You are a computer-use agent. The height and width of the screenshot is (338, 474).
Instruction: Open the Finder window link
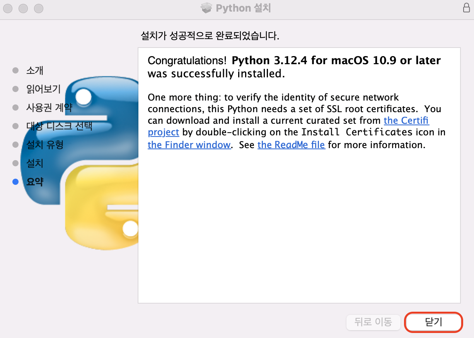point(189,145)
